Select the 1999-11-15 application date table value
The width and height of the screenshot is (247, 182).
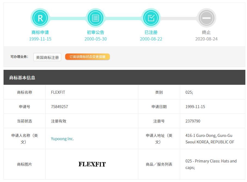pos(195,107)
